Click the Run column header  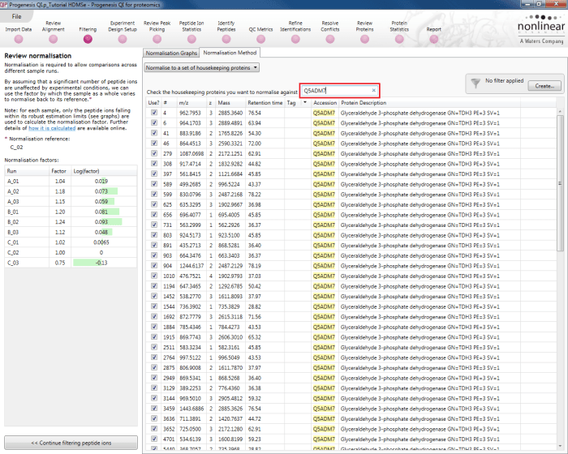tap(27, 171)
